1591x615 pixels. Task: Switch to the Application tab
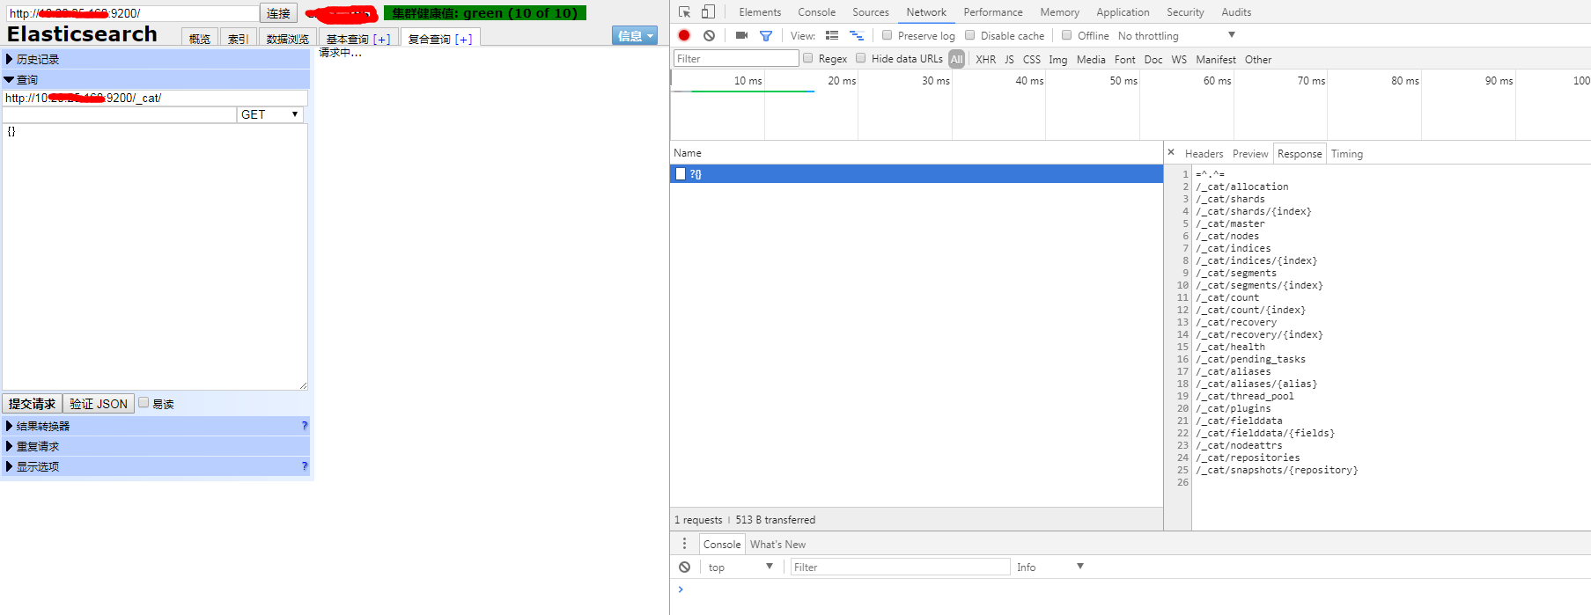[x=1123, y=12]
